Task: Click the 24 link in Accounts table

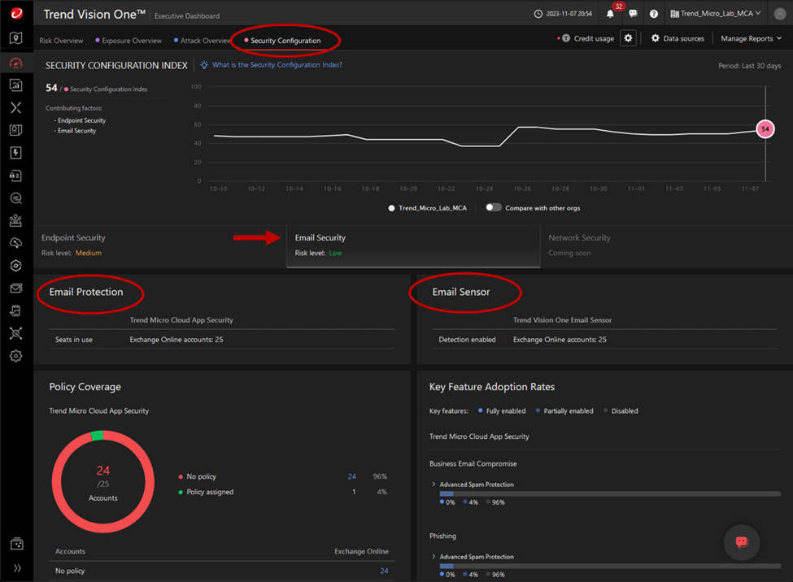Action: 384,571
